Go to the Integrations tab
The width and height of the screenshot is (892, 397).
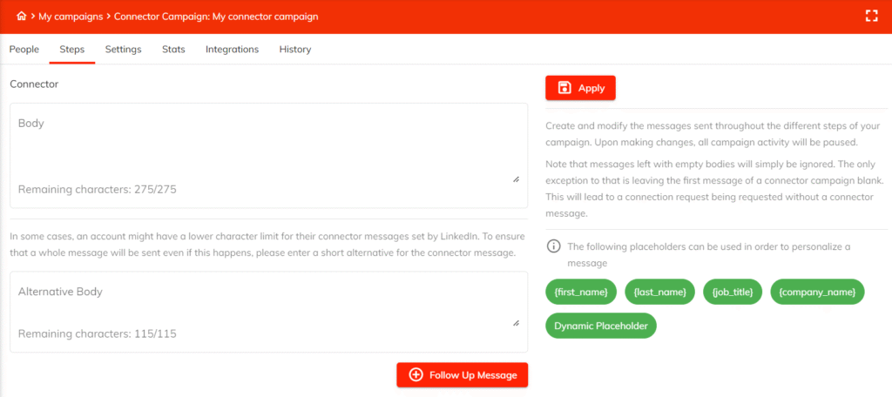pos(232,50)
